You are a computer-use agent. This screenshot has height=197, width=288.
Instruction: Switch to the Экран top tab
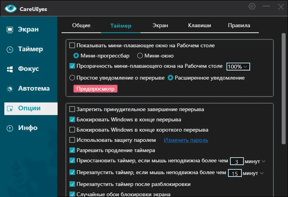tap(160, 26)
